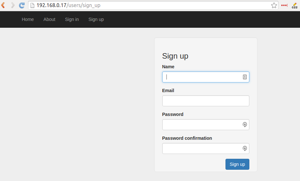The image size is (300, 181).
Task: Focus the Email text field
Action: point(206,101)
